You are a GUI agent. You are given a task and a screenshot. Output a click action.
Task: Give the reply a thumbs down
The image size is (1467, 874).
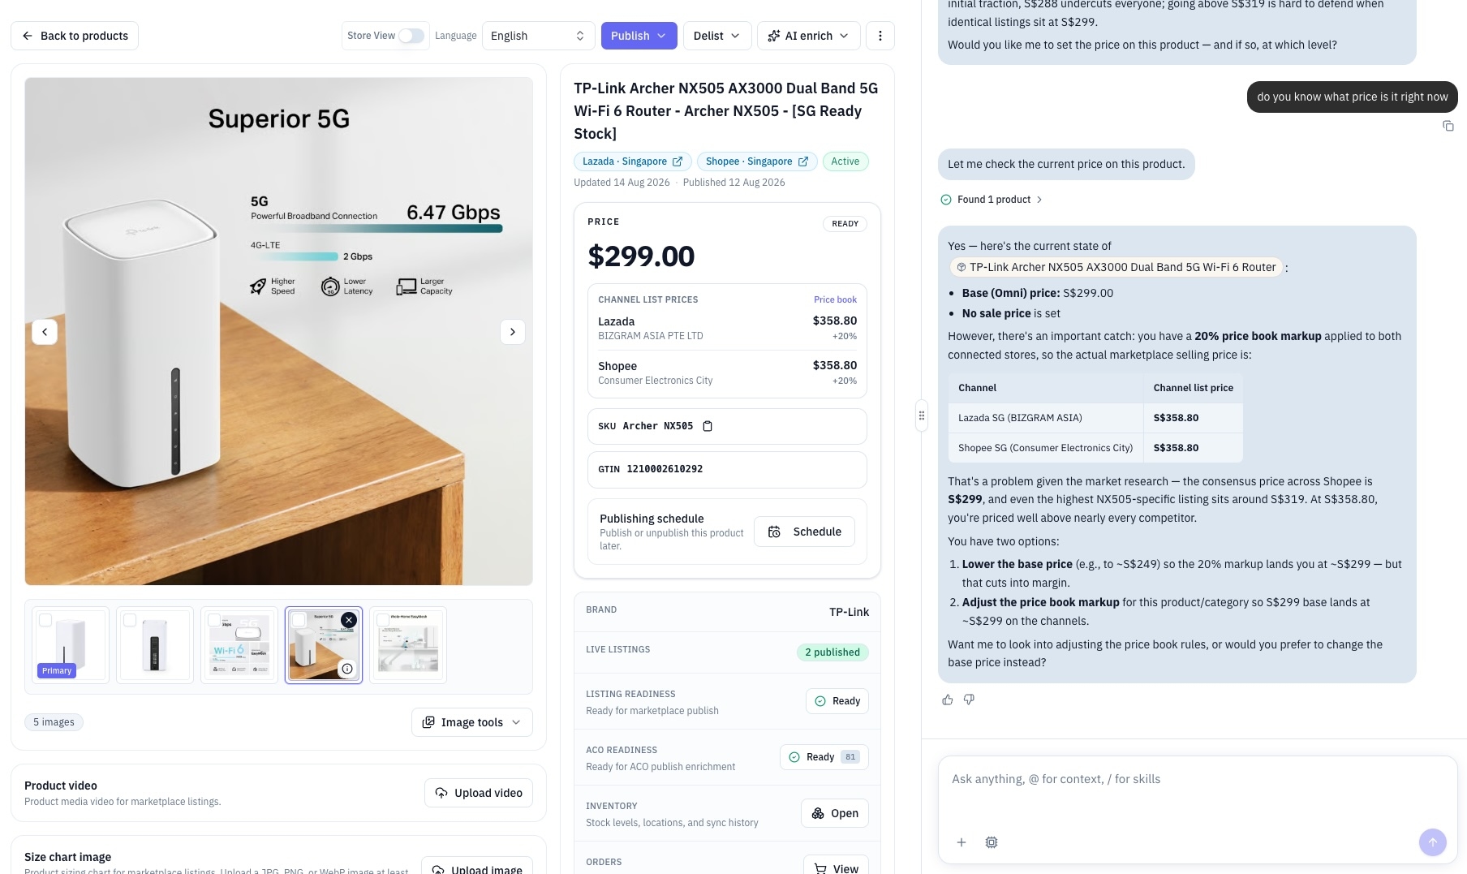click(x=969, y=700)
